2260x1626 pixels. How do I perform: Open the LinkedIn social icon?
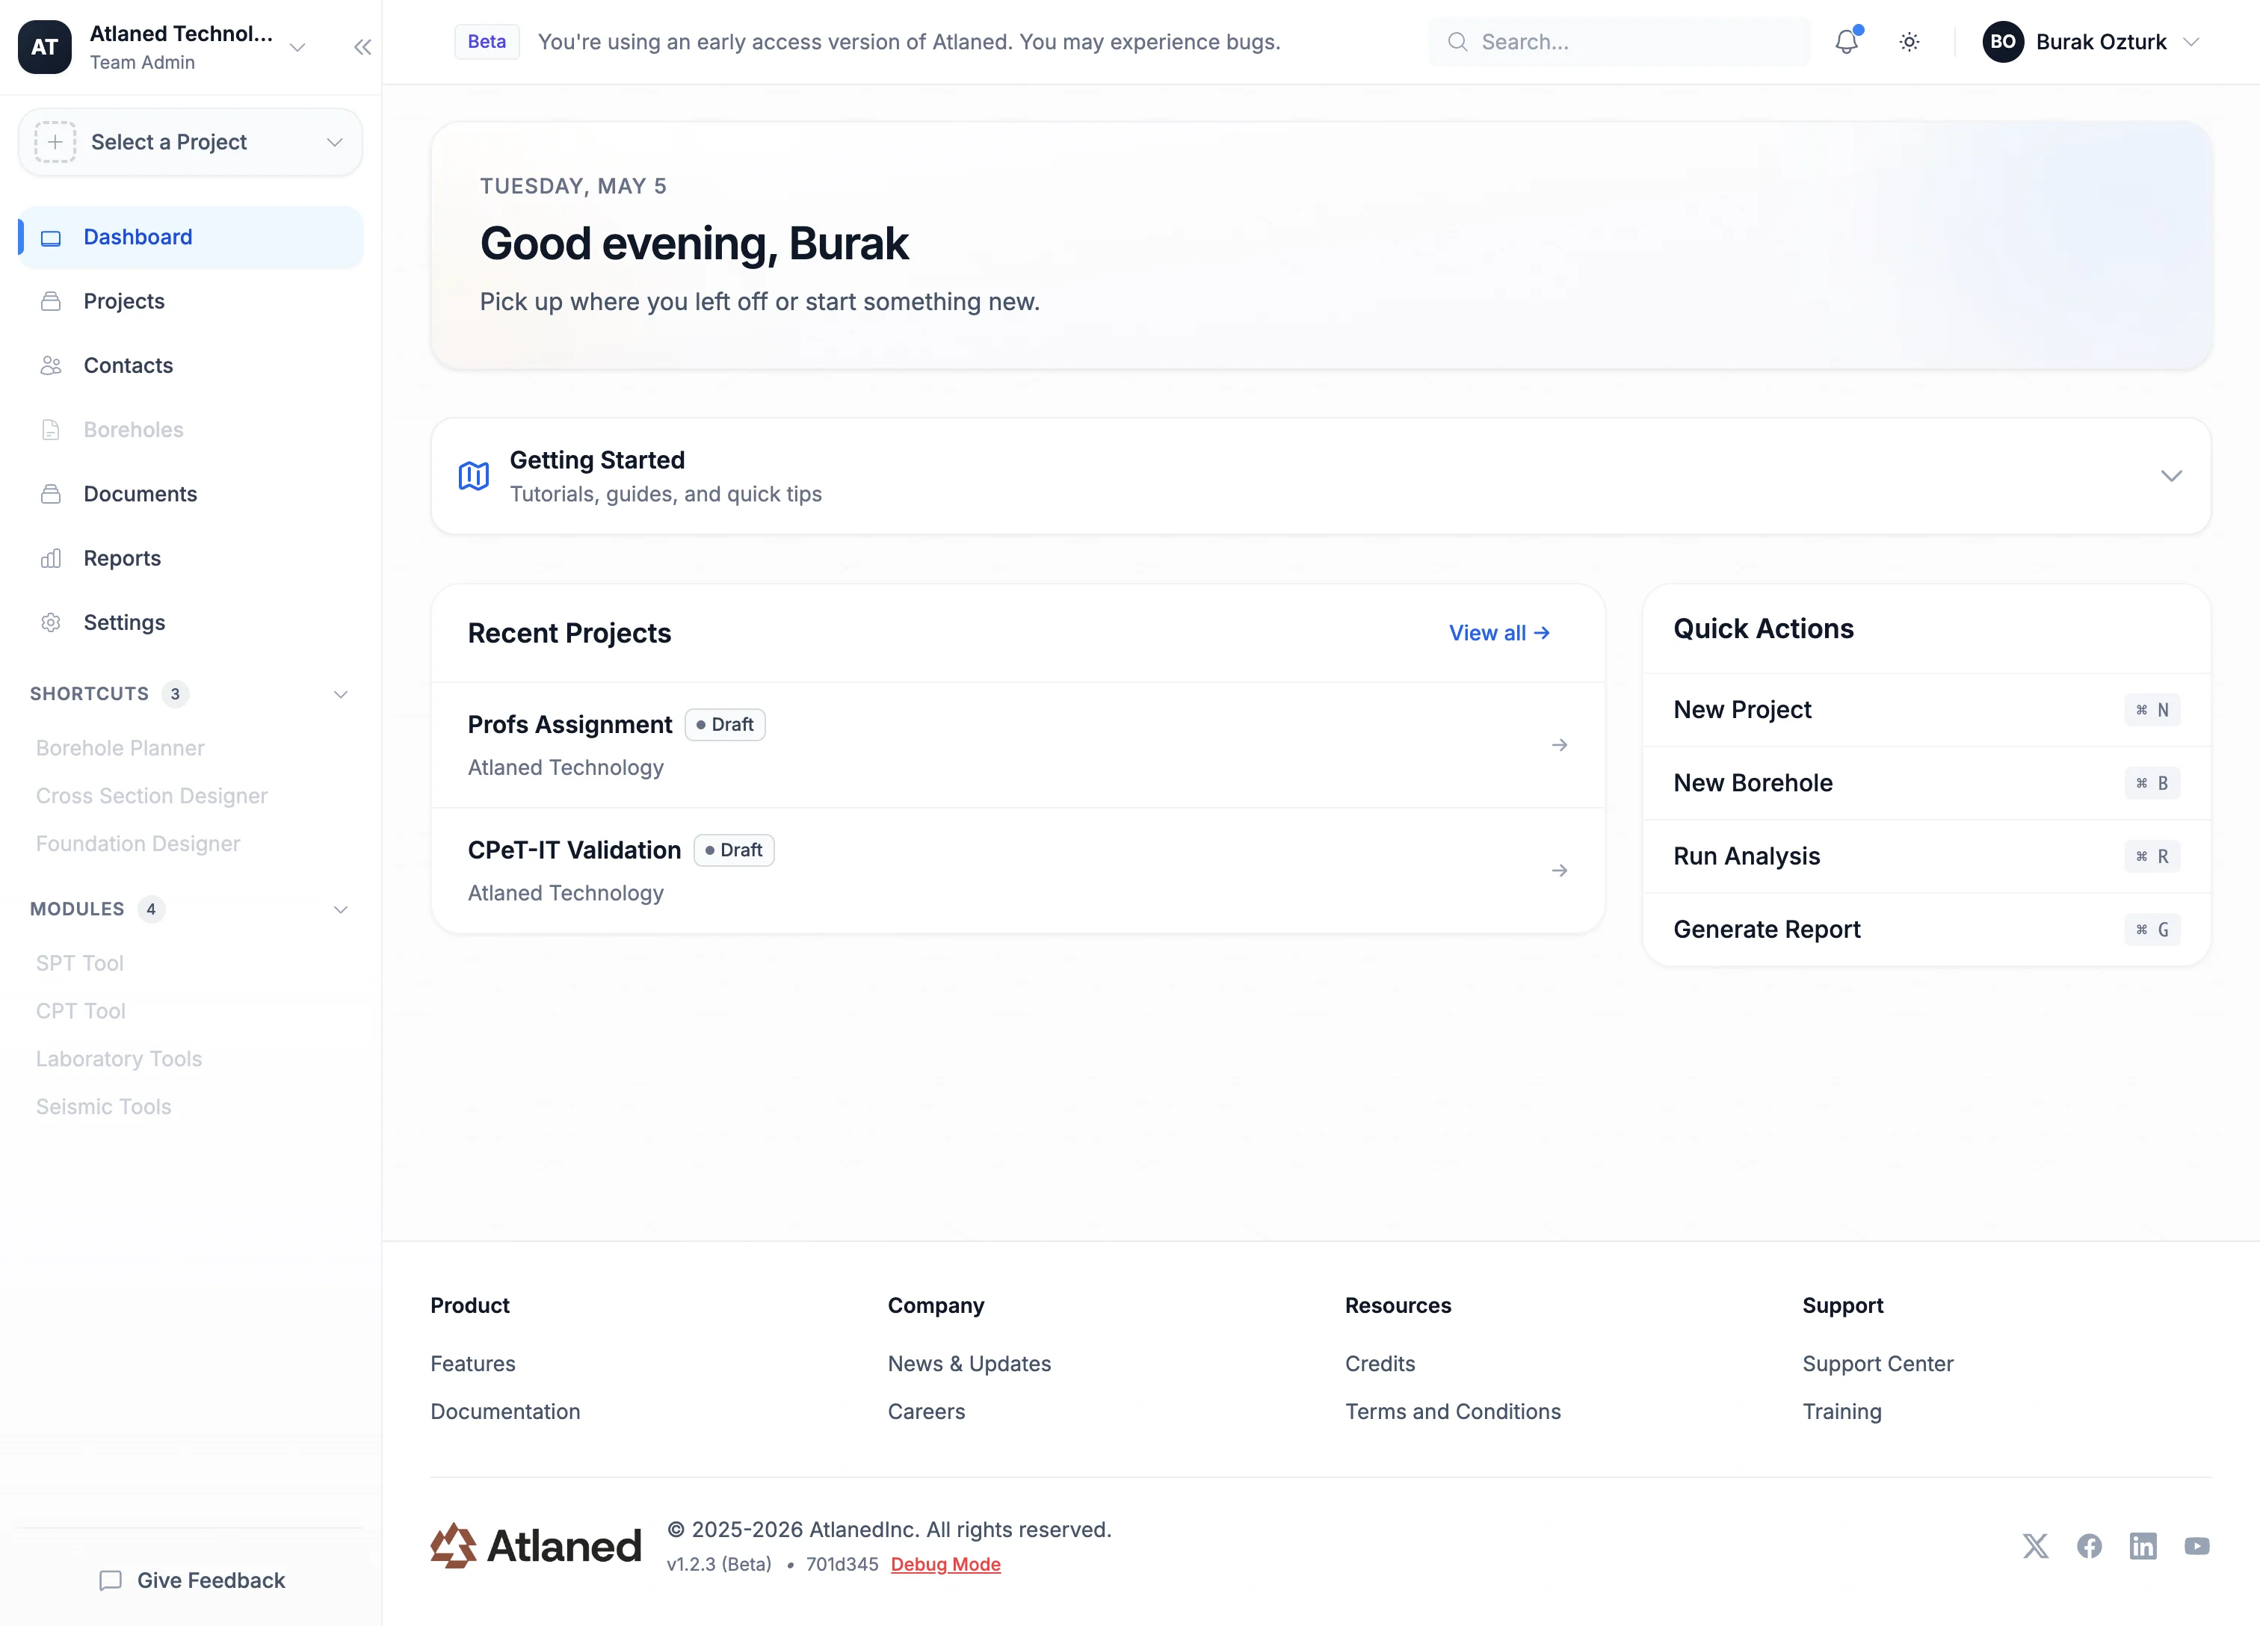(x=2143, y=1545)
